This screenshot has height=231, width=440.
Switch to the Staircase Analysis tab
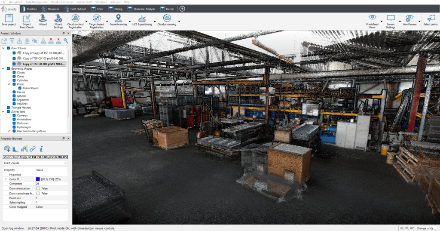pyautogui.click(x=141, y=9)
